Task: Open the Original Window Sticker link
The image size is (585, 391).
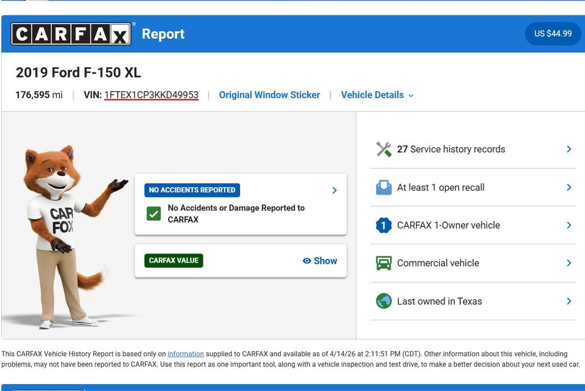Action: [x=270, y=95]
